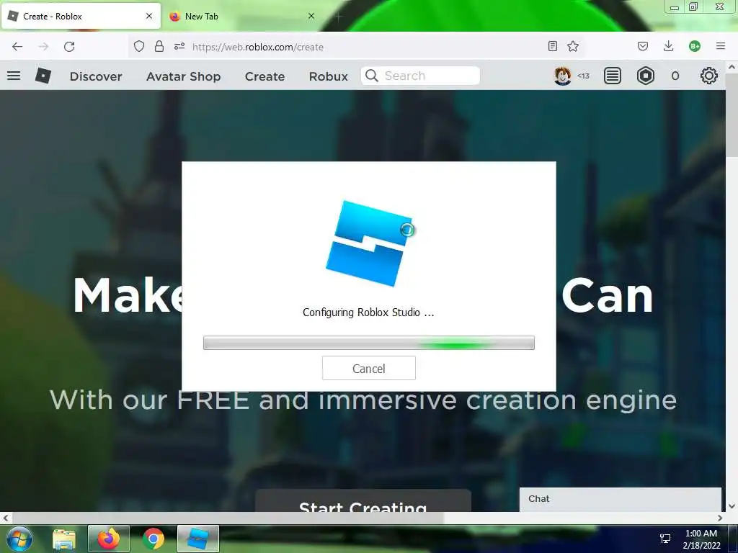Open the Windows Start menu

pos(19,539)
